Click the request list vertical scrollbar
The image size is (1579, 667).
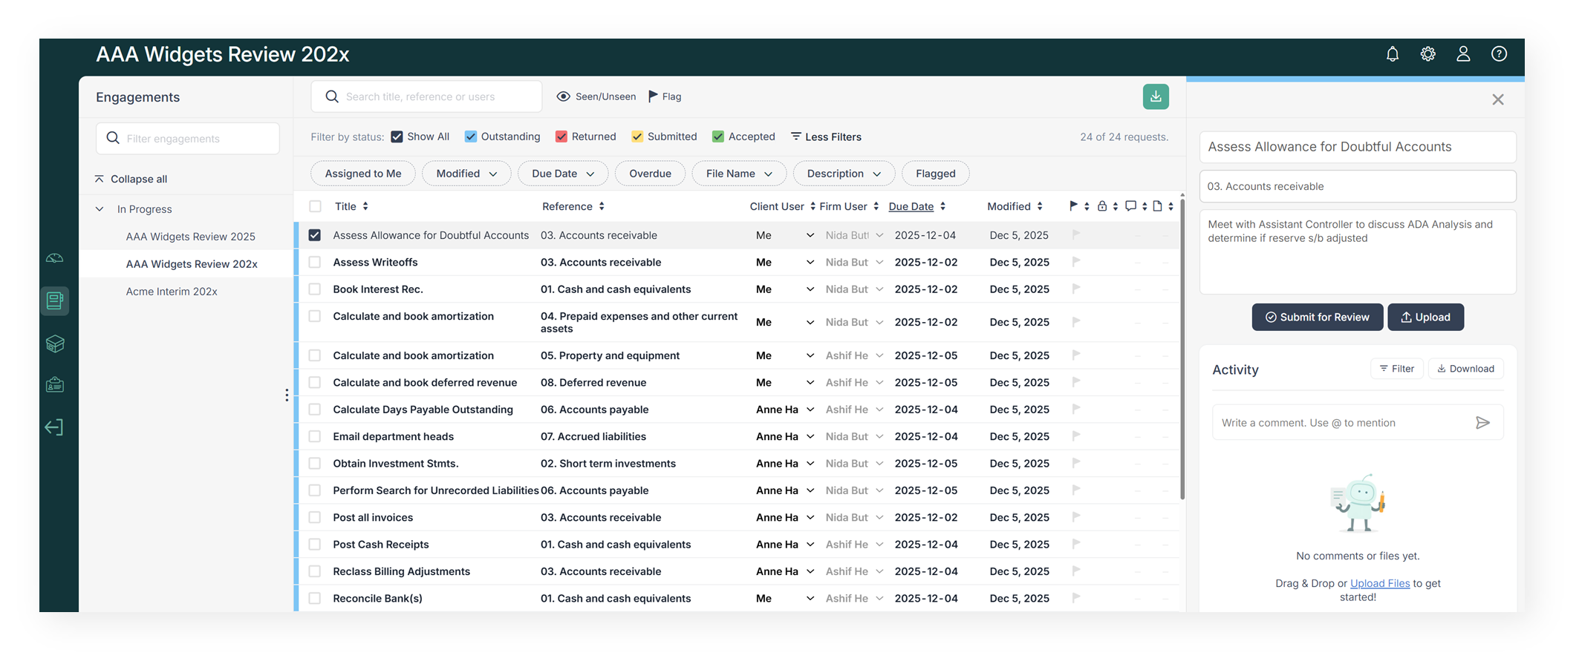(1182, 349)
